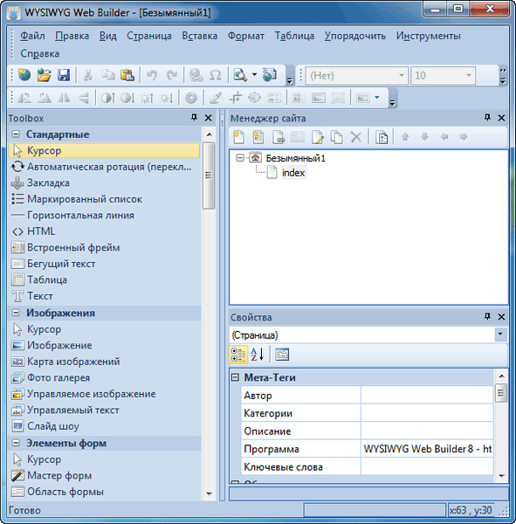This screenshot has height=524, width=516.
Task: Open the Правка menu
Action: coord(72,36)
